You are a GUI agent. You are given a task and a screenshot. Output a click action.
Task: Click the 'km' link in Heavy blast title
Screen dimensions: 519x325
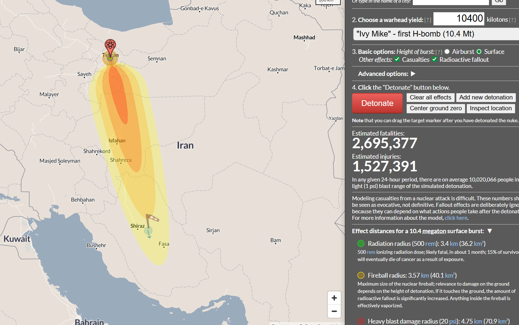coord(478,321)
